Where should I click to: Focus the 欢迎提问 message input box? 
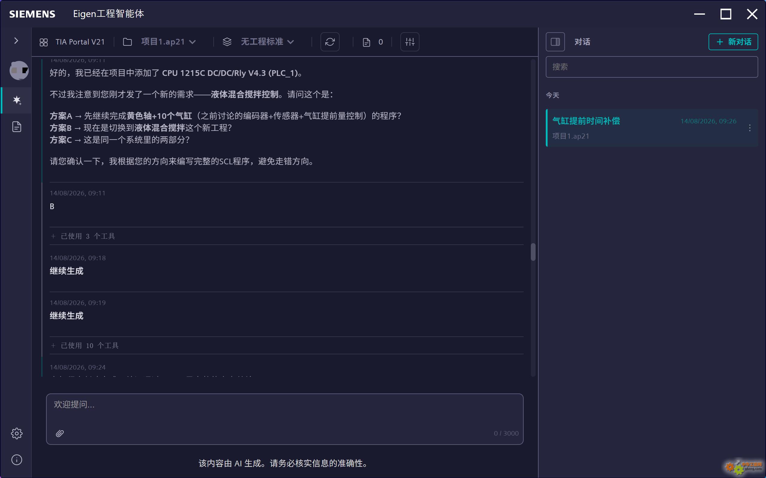[x=285, y=419]
